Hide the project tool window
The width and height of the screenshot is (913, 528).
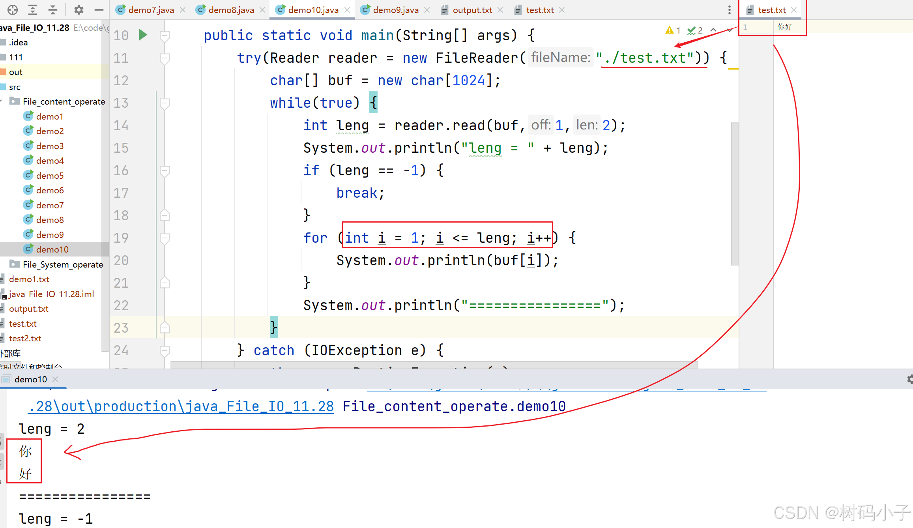click(99, 10)
